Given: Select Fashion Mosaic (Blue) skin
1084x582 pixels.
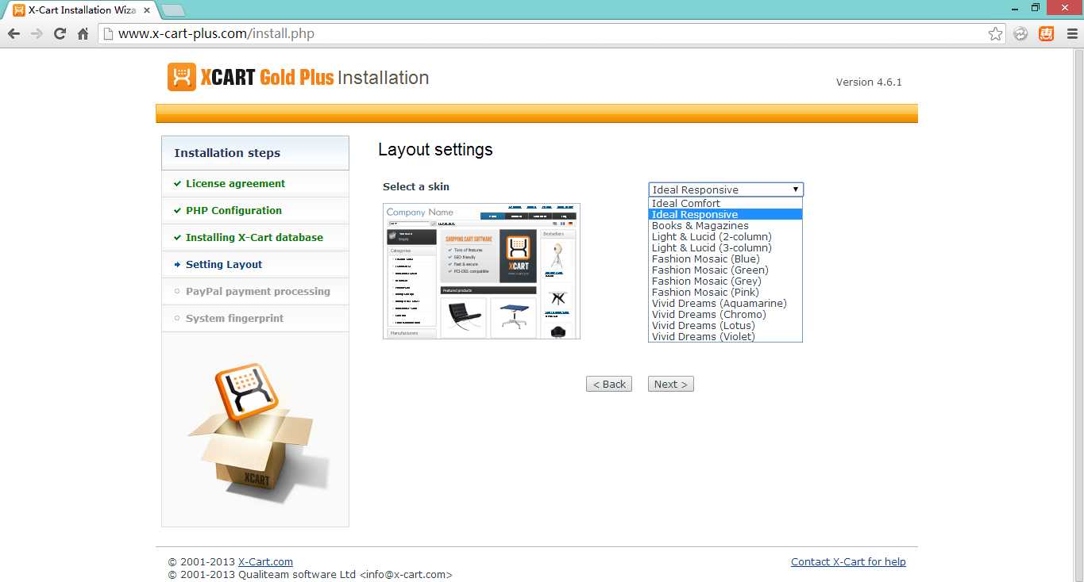Looking at the screenshot, I should pyautogui.click(x=725, y=258).
